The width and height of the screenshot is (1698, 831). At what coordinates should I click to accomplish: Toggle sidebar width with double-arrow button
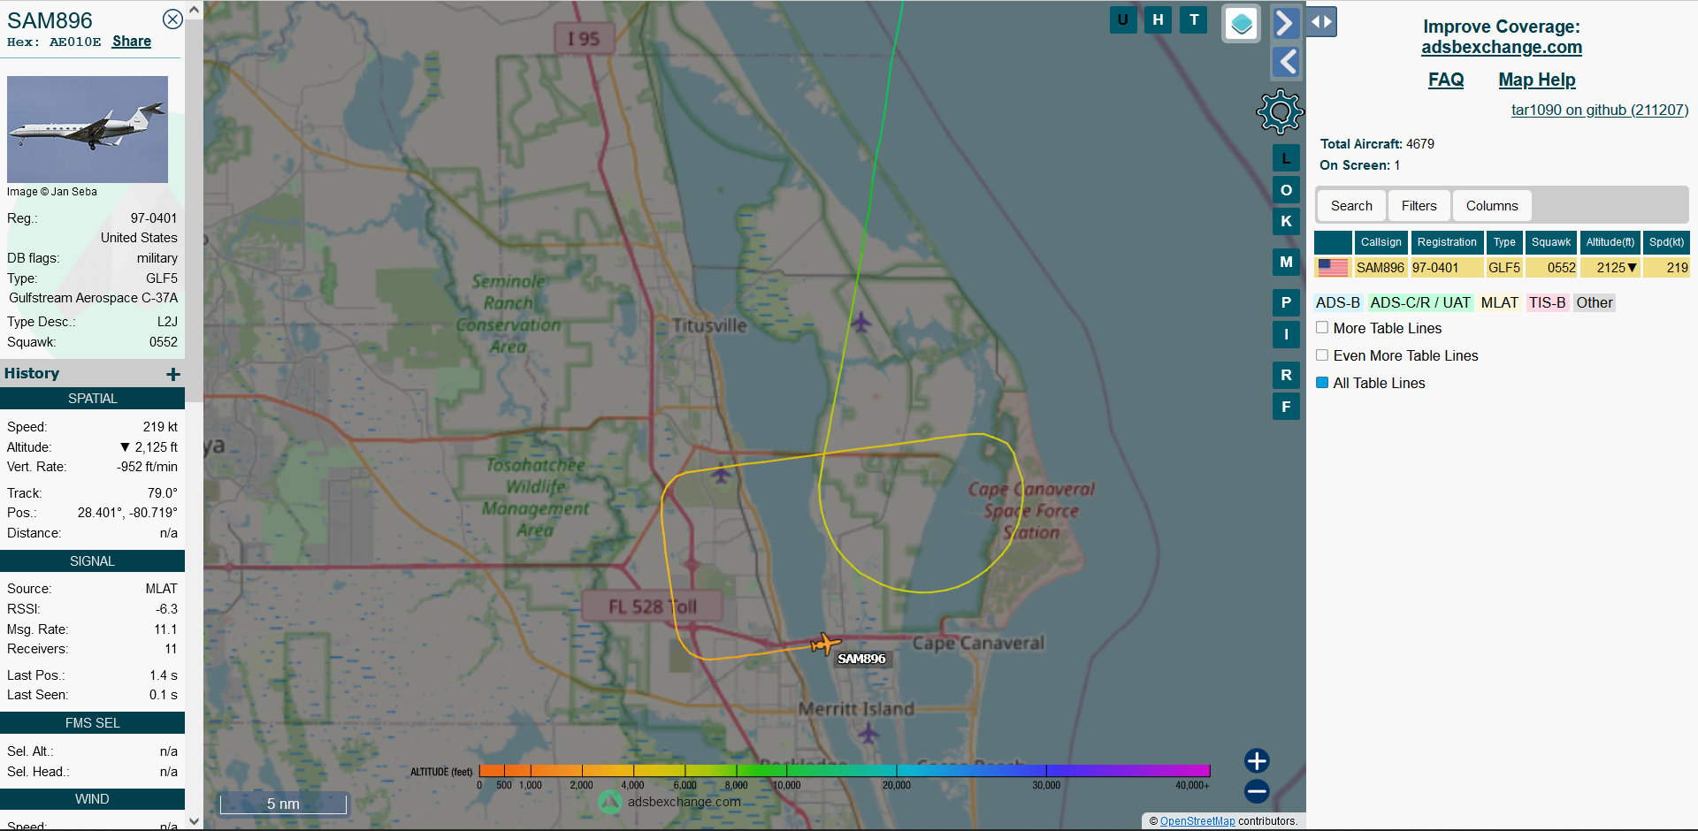coord(1321,22)
